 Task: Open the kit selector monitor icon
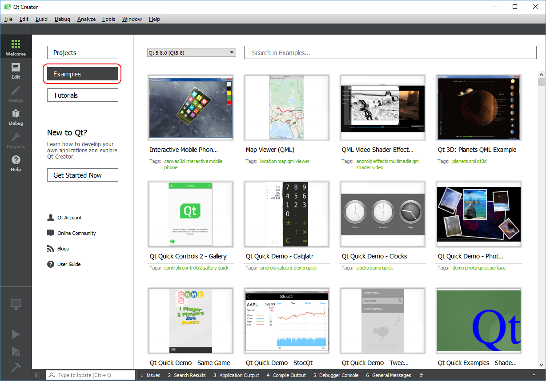coord(16,304)
